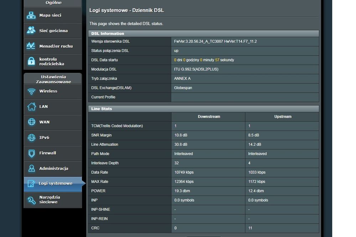Click the Administracja user icon
The height and width of the screenshot is (237, 356).
coord(31,168)
